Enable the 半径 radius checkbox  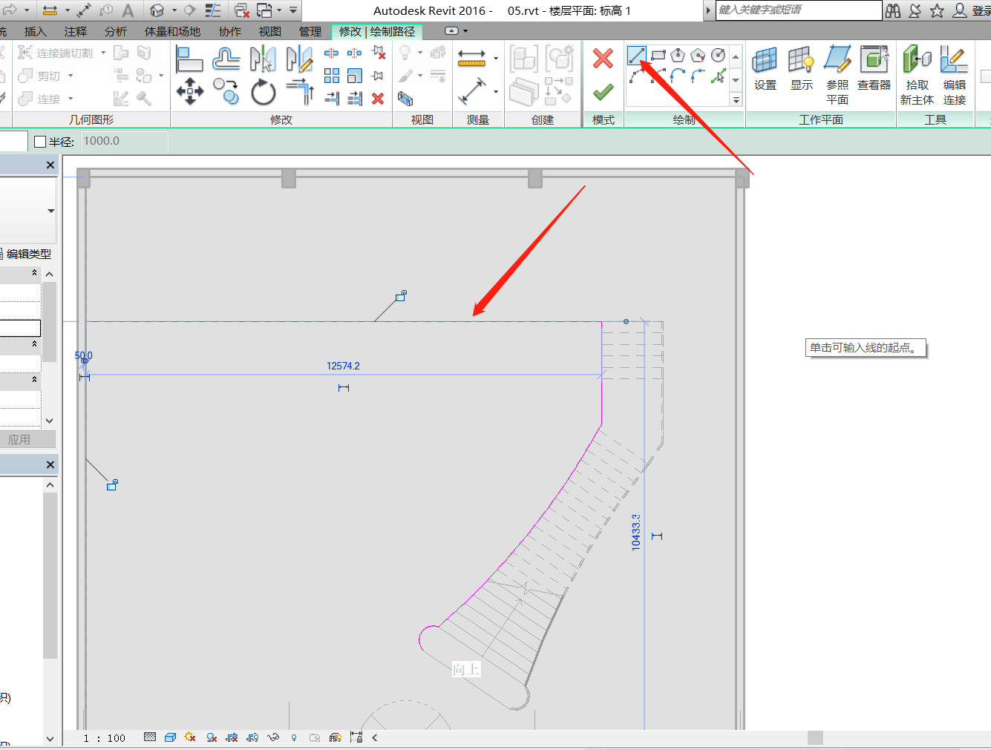tap(41, 142)
